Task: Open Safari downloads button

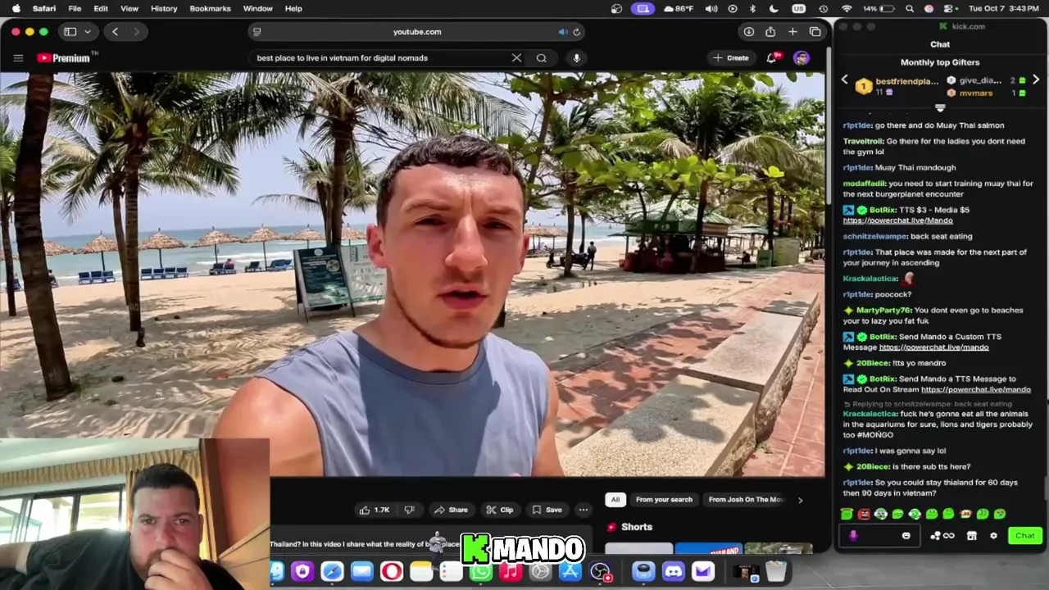Action: click(748, 32)
